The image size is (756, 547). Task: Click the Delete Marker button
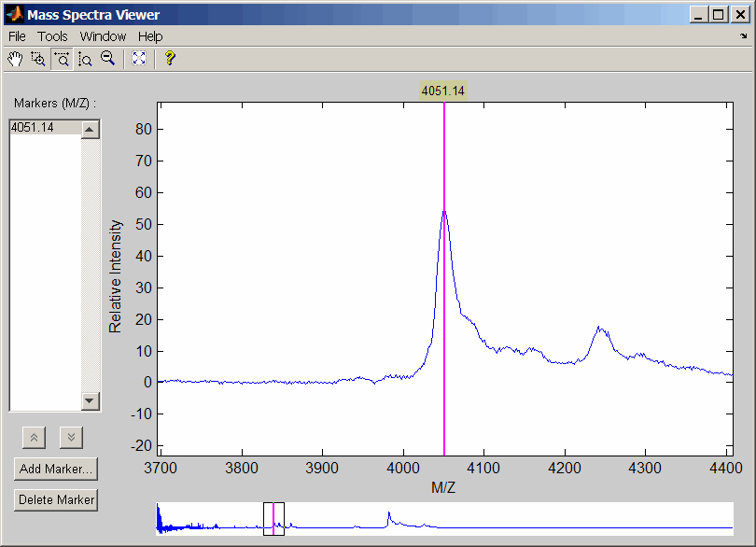56,499
